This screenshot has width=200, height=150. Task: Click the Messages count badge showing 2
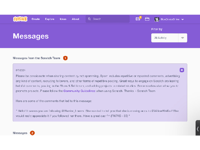tap(32, 133)
